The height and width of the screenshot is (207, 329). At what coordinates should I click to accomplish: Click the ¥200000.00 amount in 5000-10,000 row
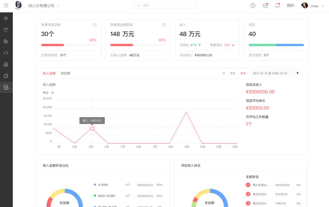click(x=145, y=196)
